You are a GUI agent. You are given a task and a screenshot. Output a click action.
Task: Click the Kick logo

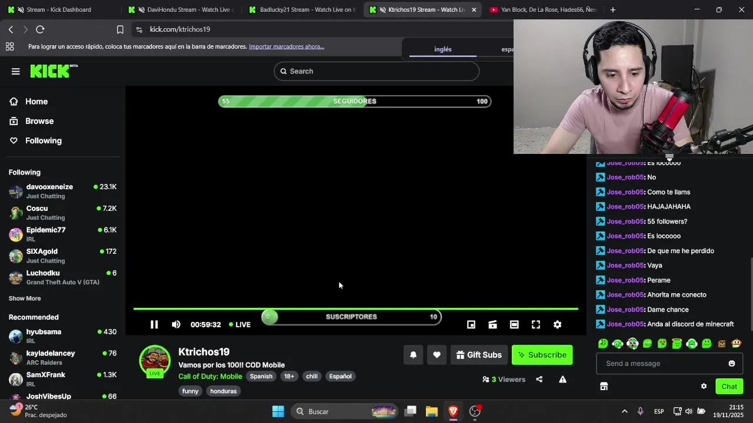coord(54,71)
